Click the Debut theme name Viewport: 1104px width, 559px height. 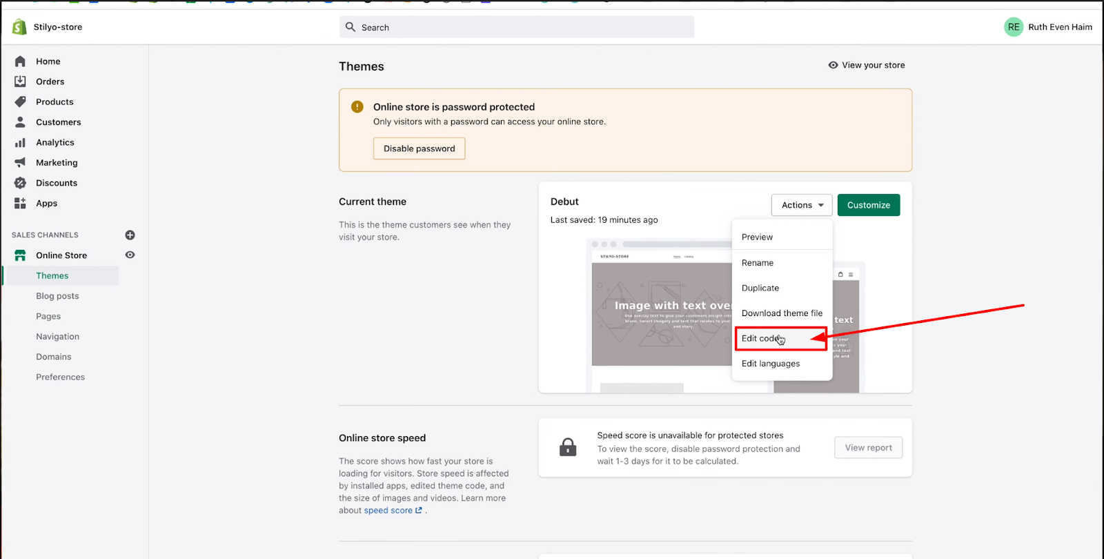564,202
